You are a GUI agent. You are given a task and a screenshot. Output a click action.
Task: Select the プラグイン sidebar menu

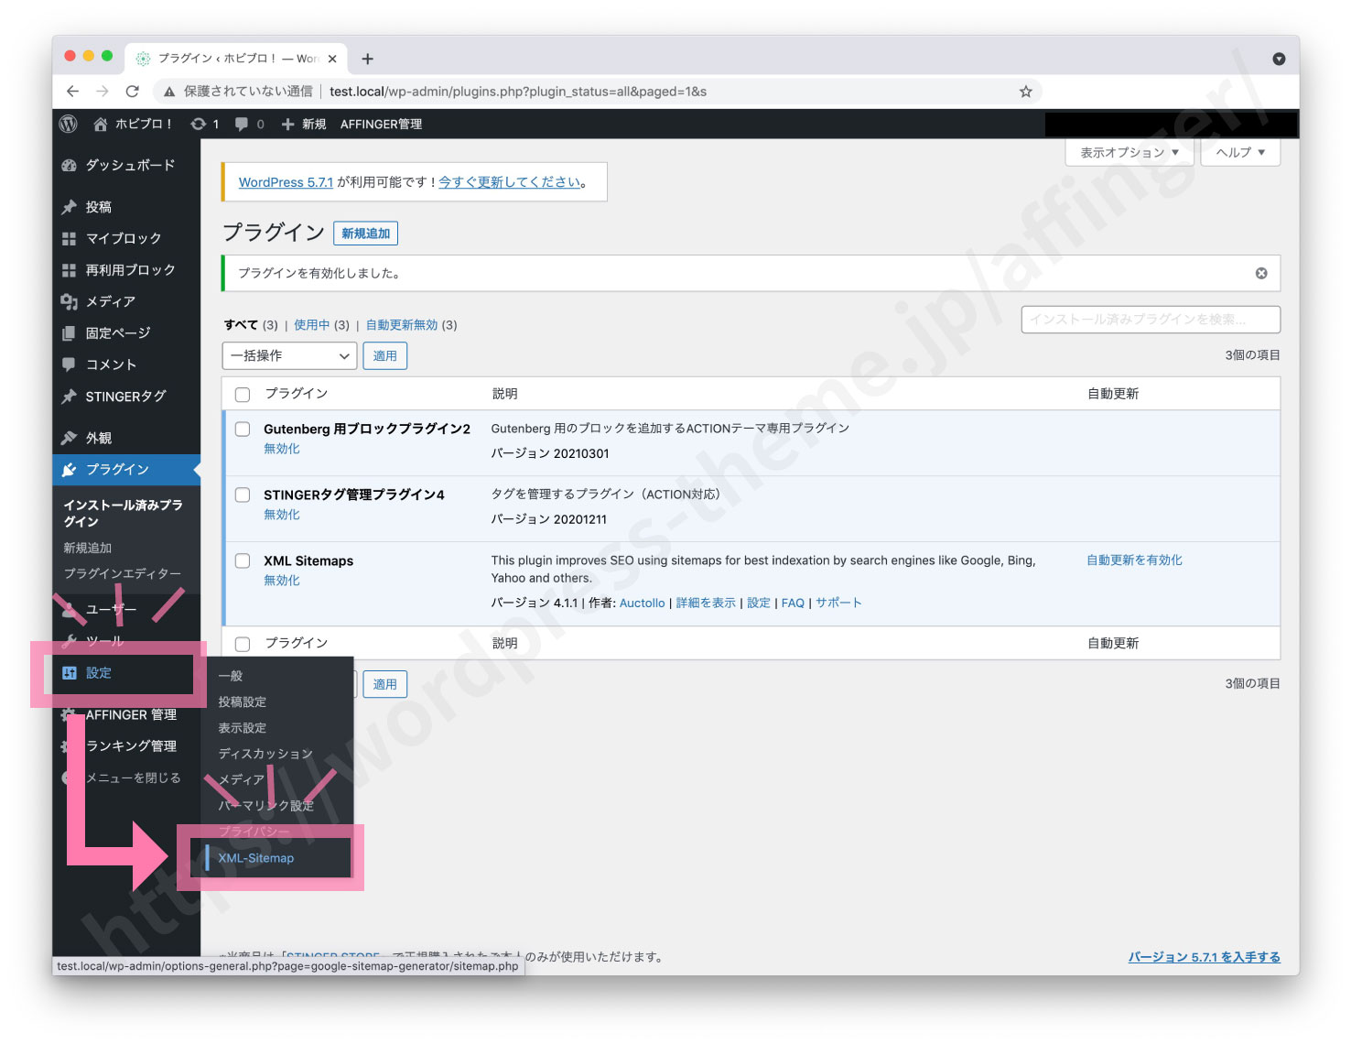point(126,470)
